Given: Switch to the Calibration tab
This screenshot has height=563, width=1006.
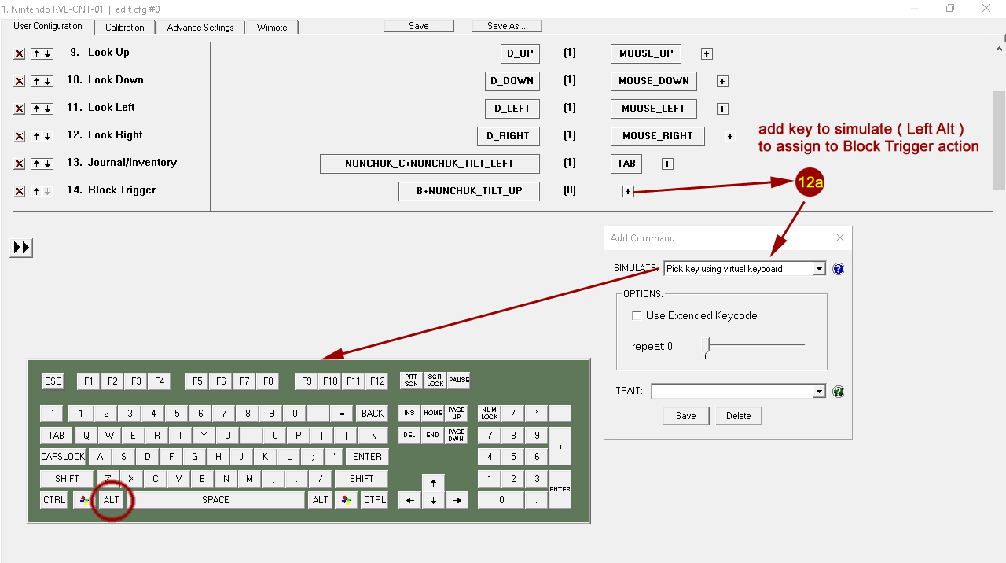Looking at the screenshot, I should tap(124, 28).
